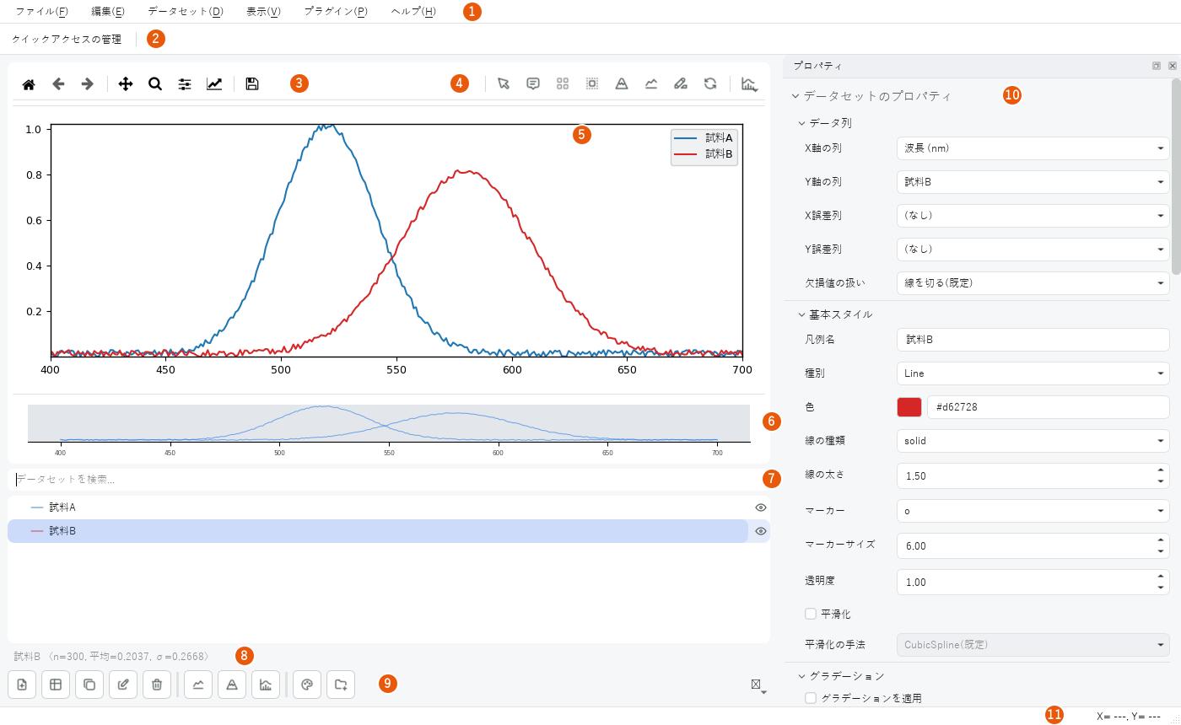The width and height of the screenshot is (1181, 725).
Task: Open the data table grid icon
Action: pos(56,685)
